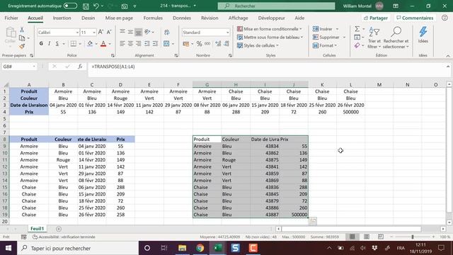Image resolution: width=453 pixels, height=255 pixels.
Task: Switch to the Formules tab
Action: pos(153,18)
